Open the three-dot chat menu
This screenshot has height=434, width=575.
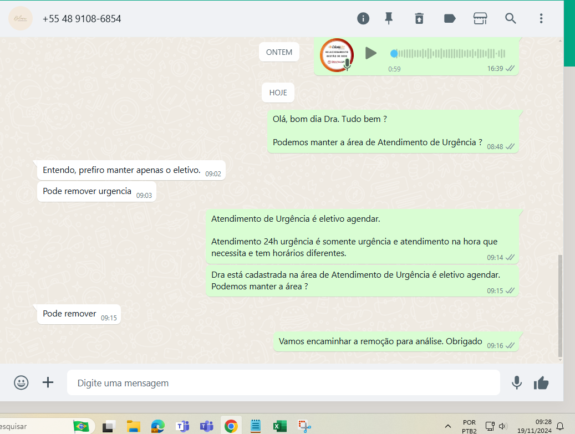541,18
